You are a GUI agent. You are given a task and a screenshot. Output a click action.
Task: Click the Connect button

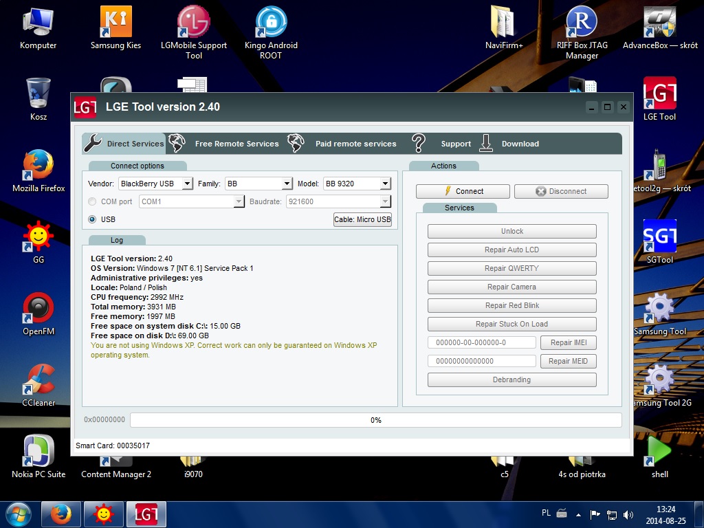pyautogui.click(x=463, y=191)
